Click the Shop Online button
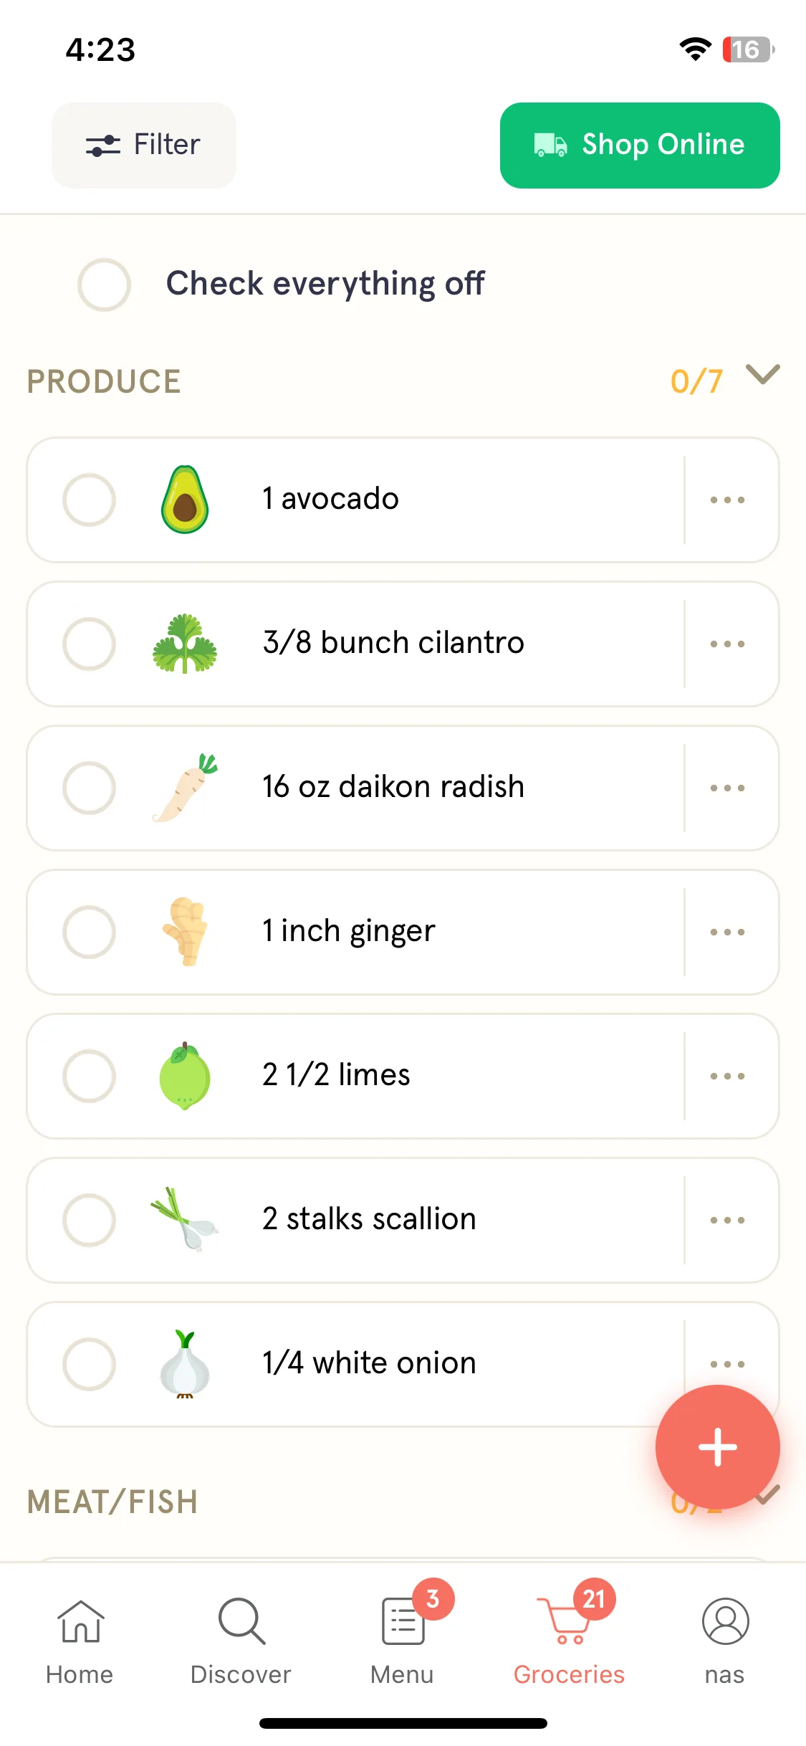 pos(640,145)
